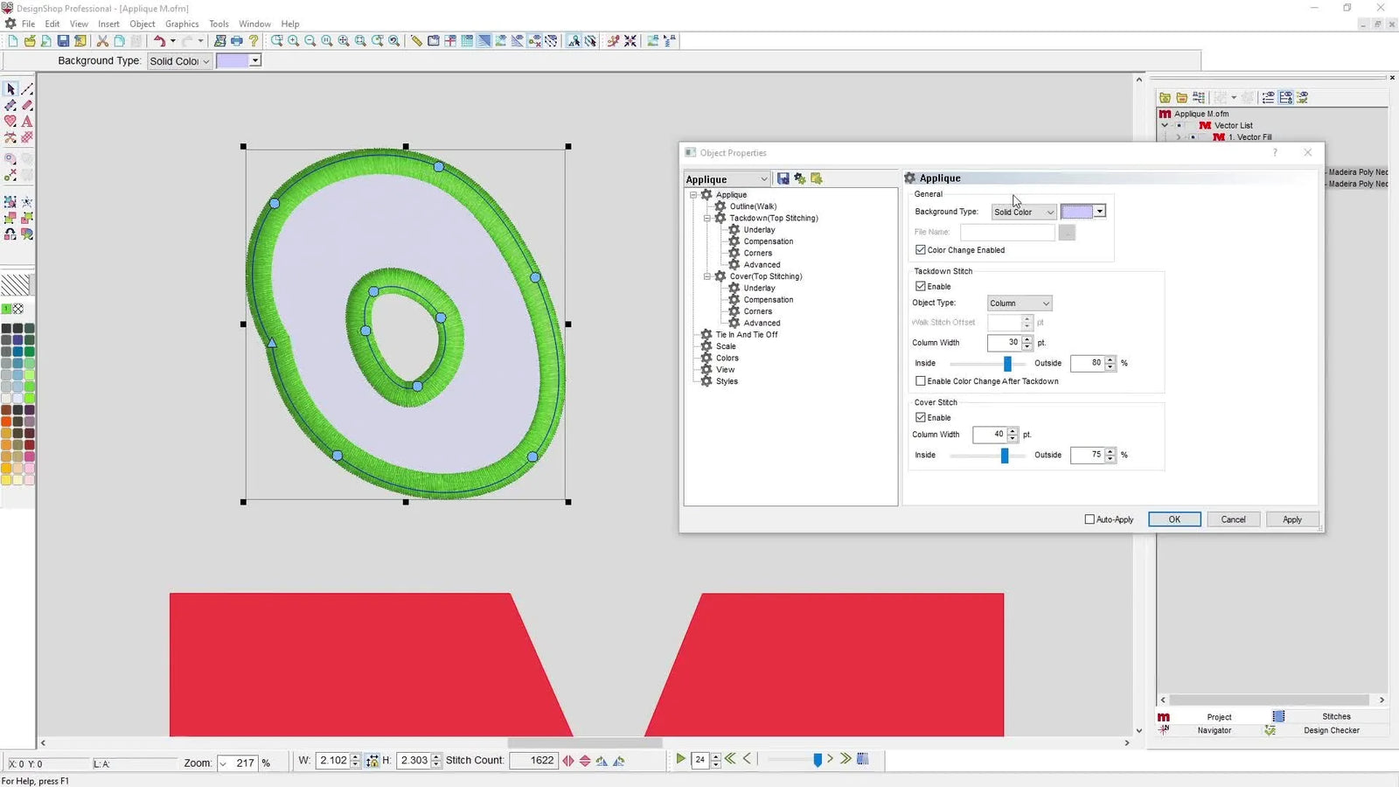This screenshot has height=787, width=1399.
Task: Open the Object Type Column dropdown
Action: click(x=1046, y=303)
